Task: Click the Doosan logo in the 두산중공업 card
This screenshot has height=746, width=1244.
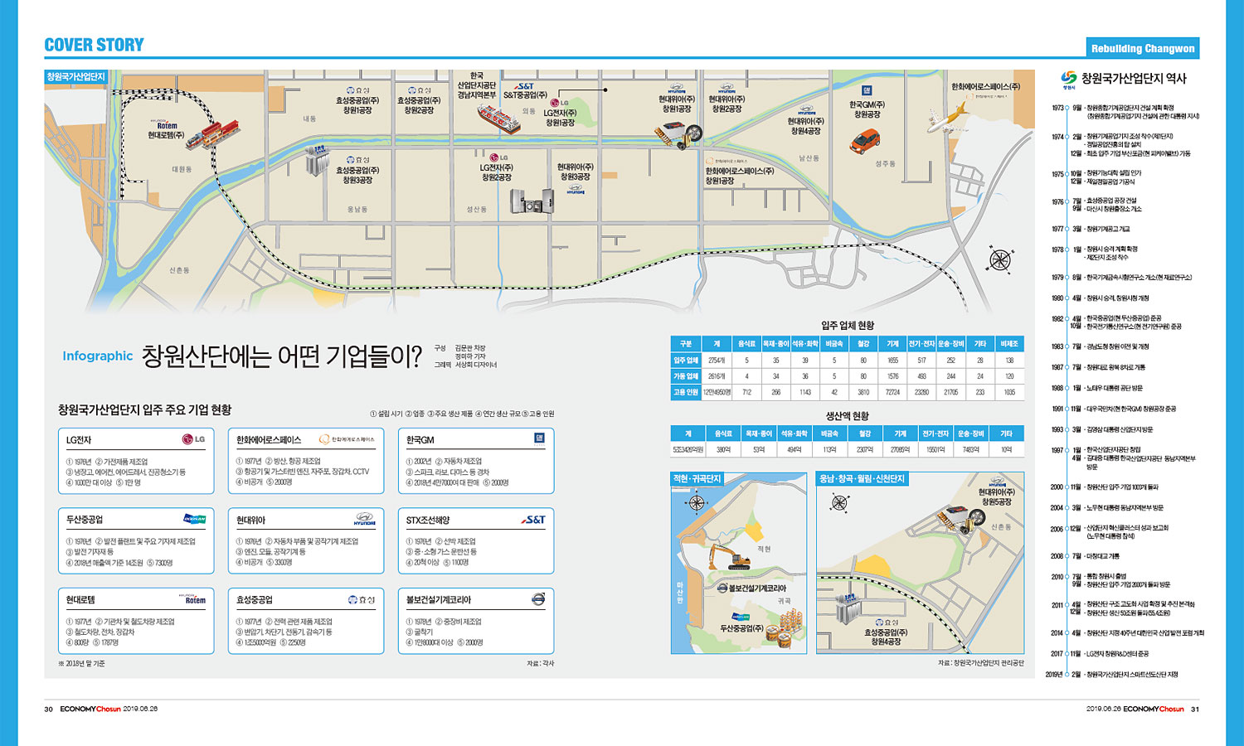Action: click(194, 519)
